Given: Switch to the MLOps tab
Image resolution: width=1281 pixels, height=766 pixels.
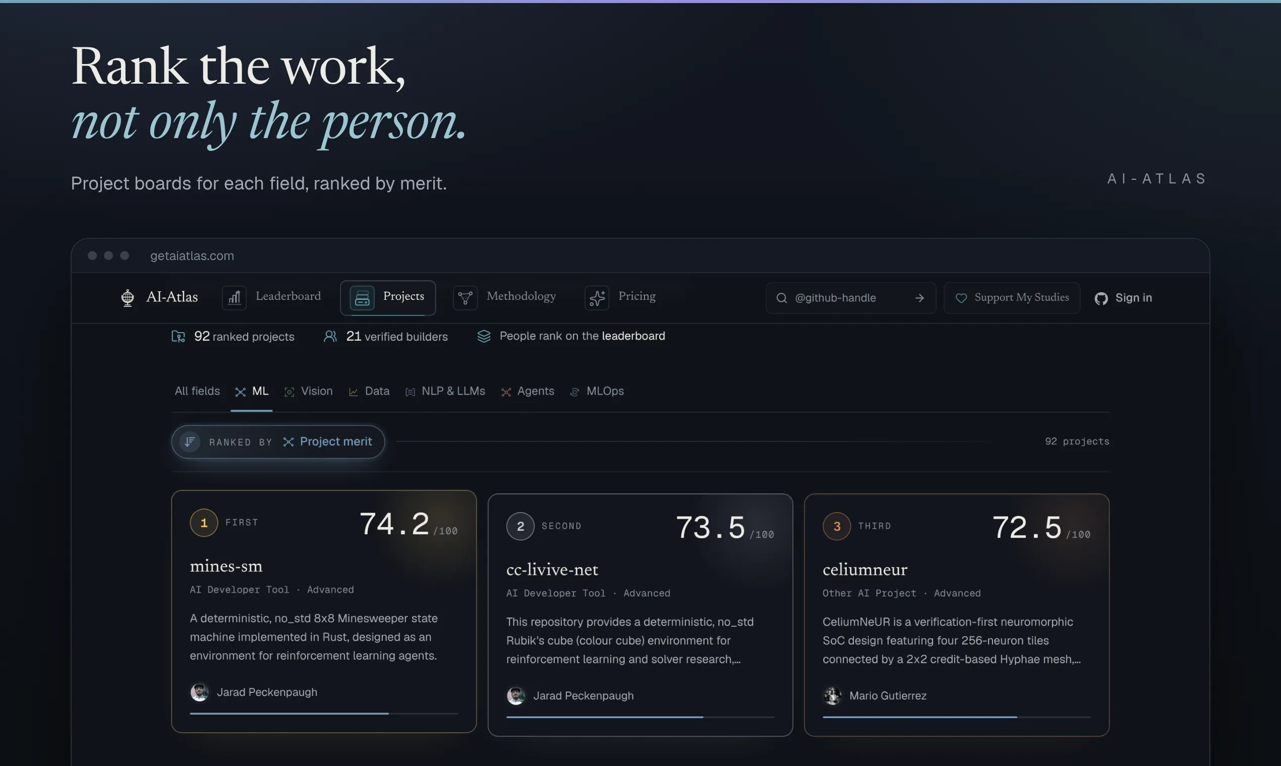Looking at the screenshot, I should (597, 391).
